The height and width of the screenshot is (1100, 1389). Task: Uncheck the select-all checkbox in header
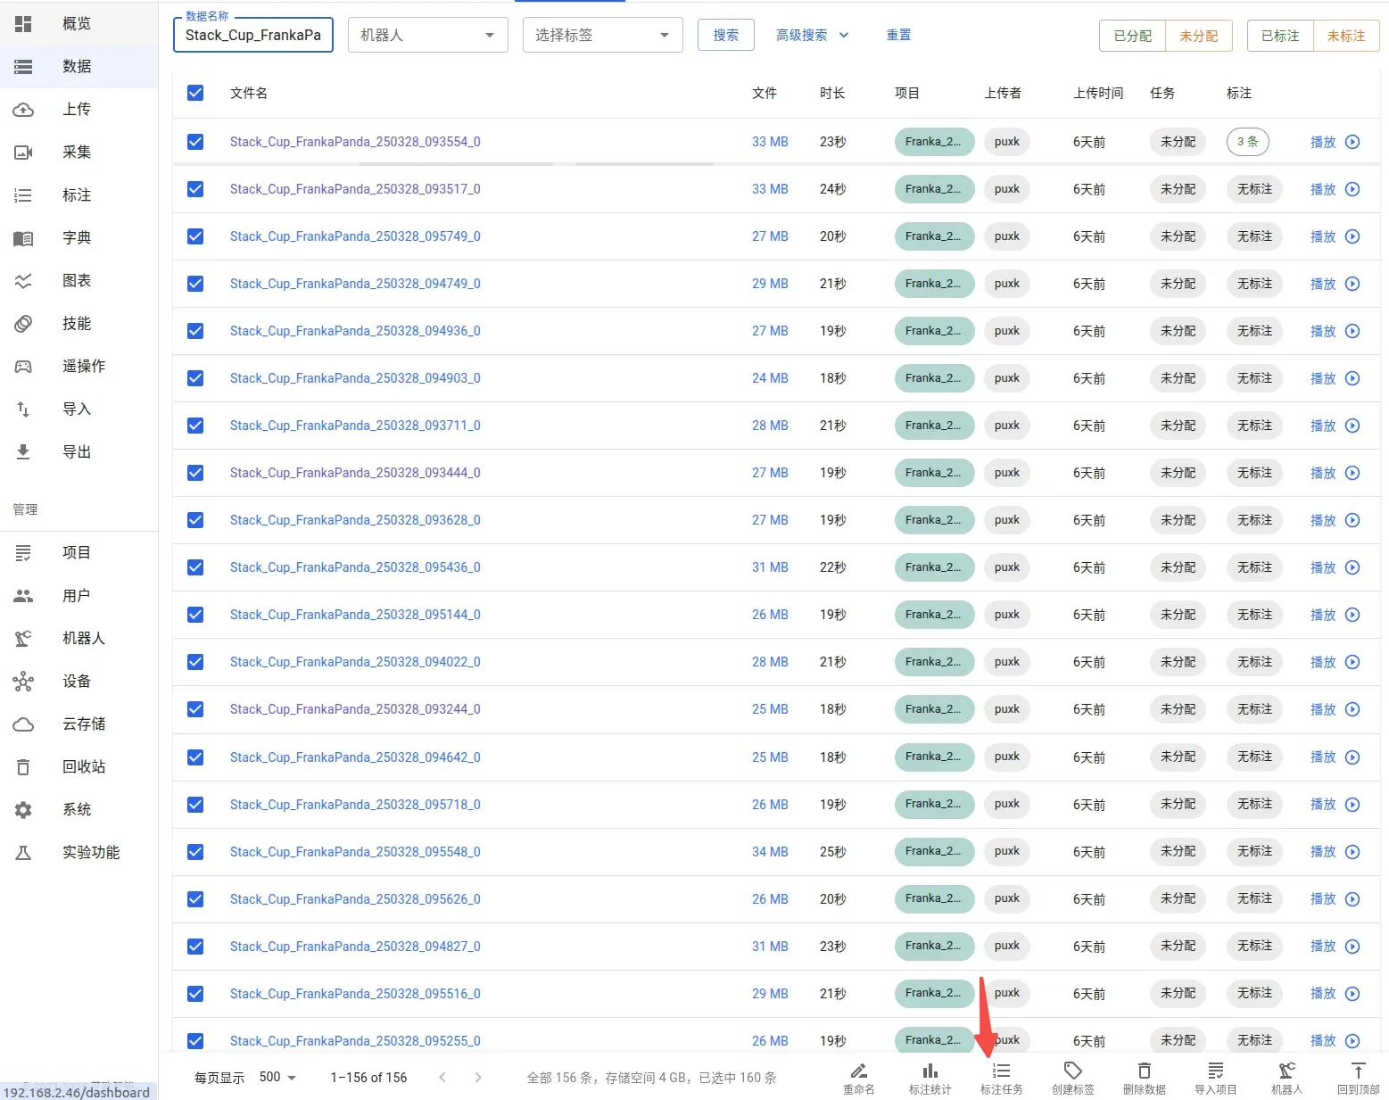tap(195, 93)
